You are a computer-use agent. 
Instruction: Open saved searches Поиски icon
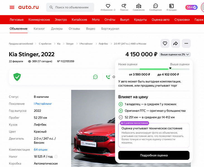click(124, 6)
